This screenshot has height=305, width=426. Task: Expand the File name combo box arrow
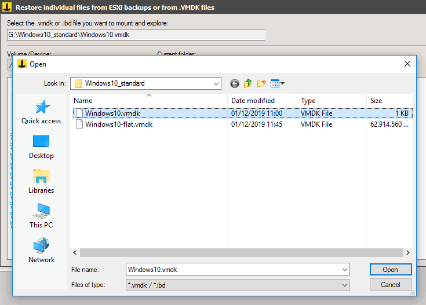344,270
